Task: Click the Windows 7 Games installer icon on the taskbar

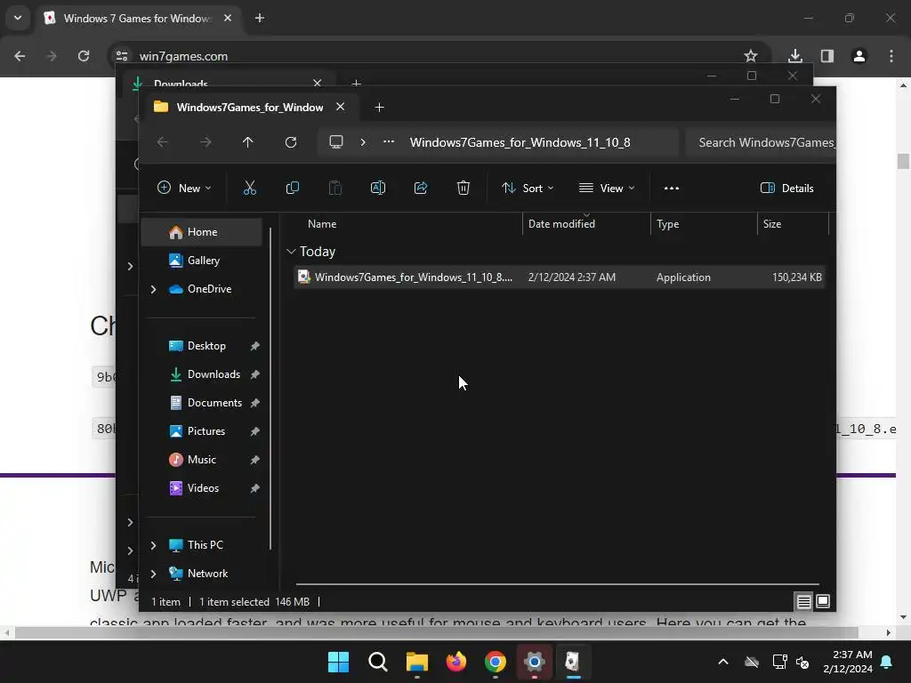Action: 573,662
